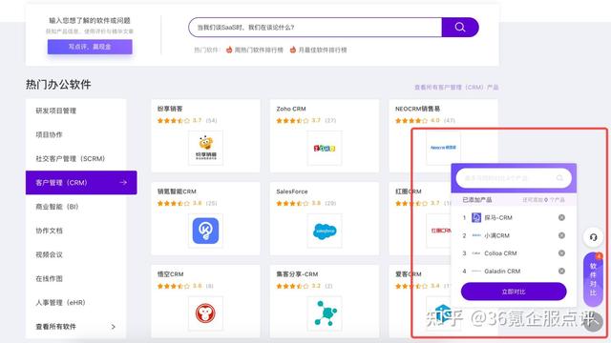611x343 pixels.
Task: Click the purple search magnifier button
Action: coord(460,28)
